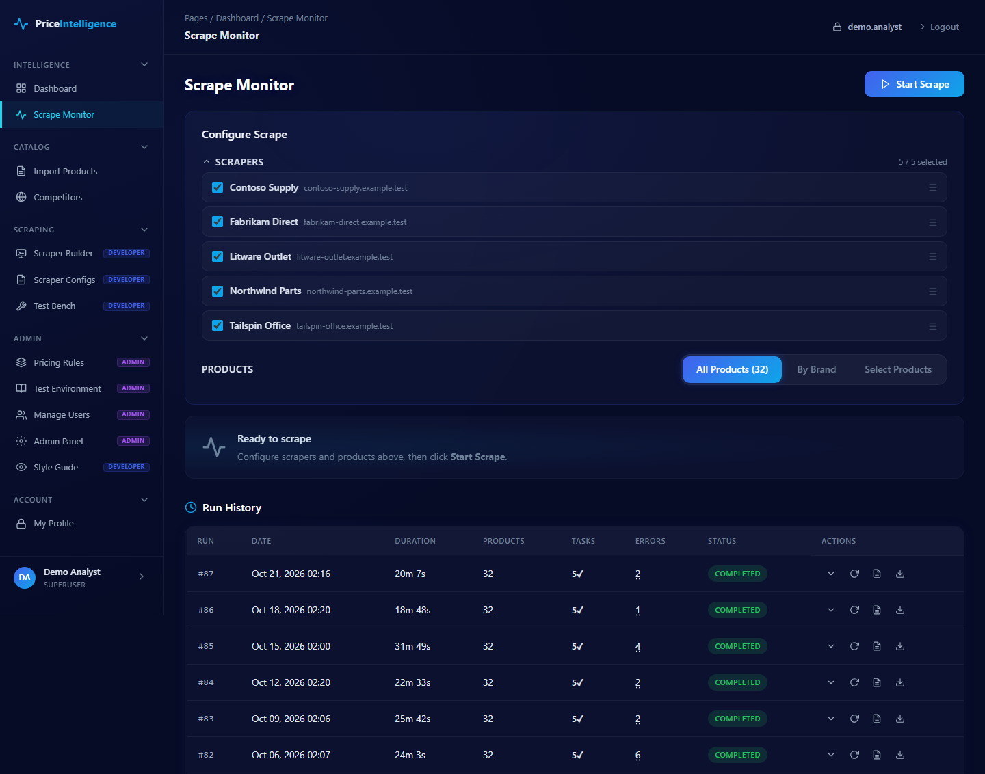Click Dashboard in the breadcrumb
The height and width of the screenshot is (774, 985).
tap(237, 18)
